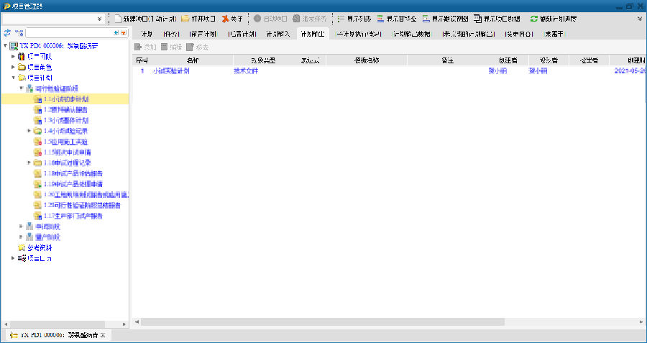The image size is (647, 343).
Task: Click the red-marked icon of item 1.15
Action: [x=37, y=152]
